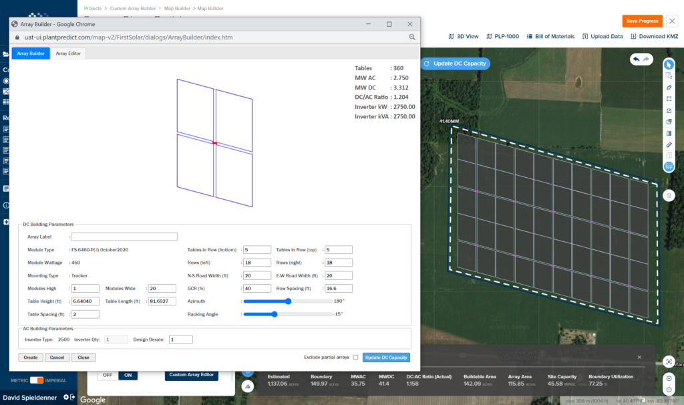This screenshot has width=684, height=405.
Task: Click the logout icon next to username
Action: pos(72,397)
